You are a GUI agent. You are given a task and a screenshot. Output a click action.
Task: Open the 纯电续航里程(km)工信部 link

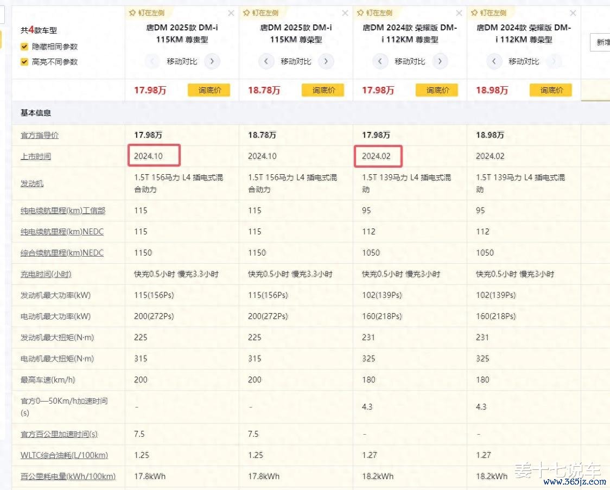pyautogui.click(x=63, y=211)
